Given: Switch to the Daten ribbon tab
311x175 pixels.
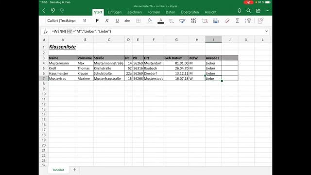Looking at the screenshot, I should pyautogui.click(x=171, y=12).
